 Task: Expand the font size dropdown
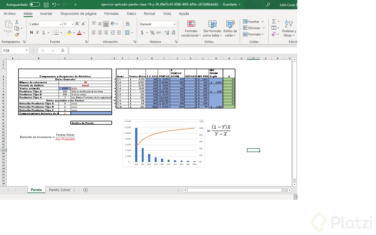73,24
